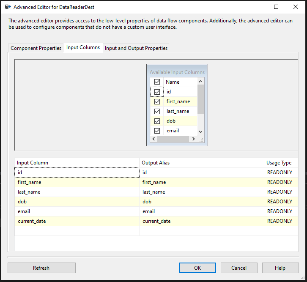307x282 pixels.
Task: Open Usage Type dropdown for email row
Action: click(x=280, y=211)
